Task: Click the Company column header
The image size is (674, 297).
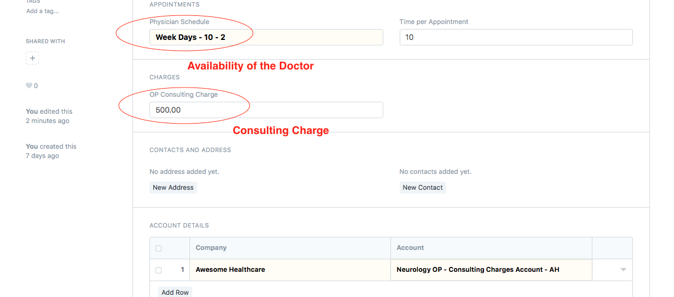Action: pos(211,248)
